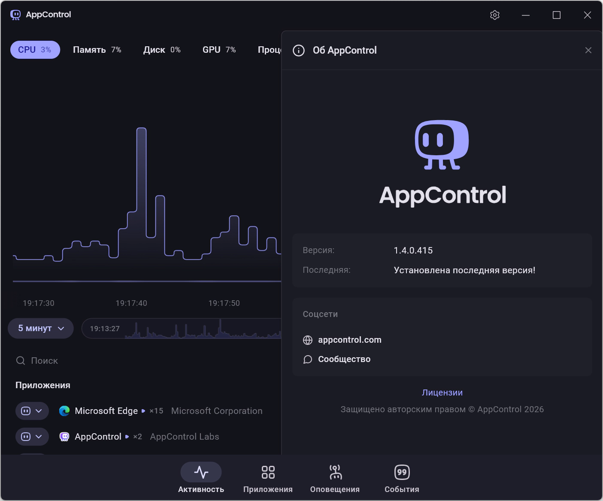Open the Оповещения section
The height and width of the screenshot is (501, 603).
335,478
